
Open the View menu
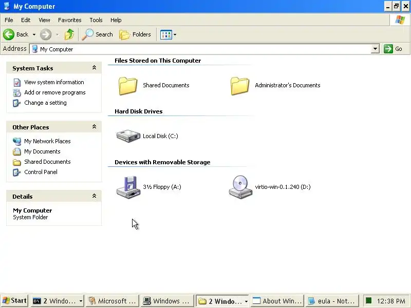[x=44, y=20]
